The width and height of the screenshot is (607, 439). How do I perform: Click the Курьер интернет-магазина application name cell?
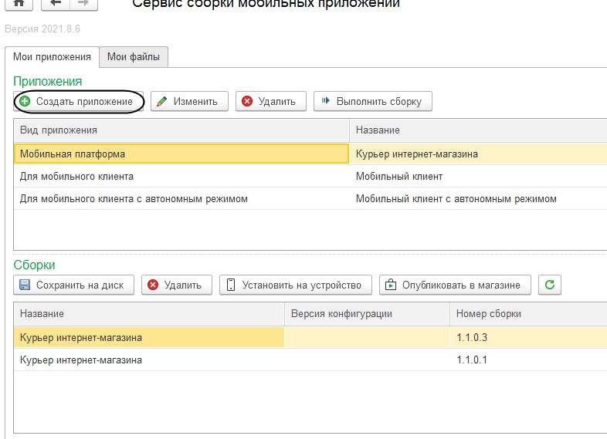tap(478, 154)
